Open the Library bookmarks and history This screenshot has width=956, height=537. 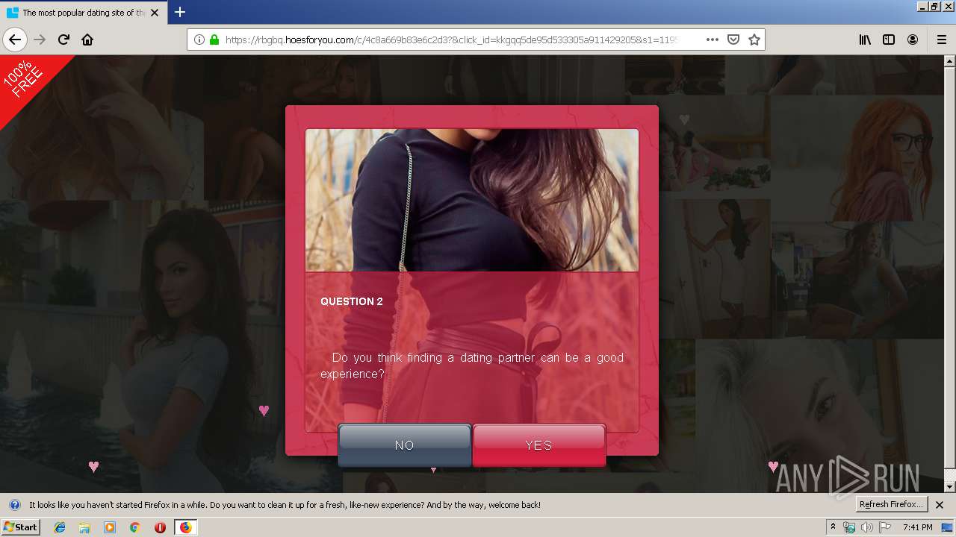click(865, 40)
